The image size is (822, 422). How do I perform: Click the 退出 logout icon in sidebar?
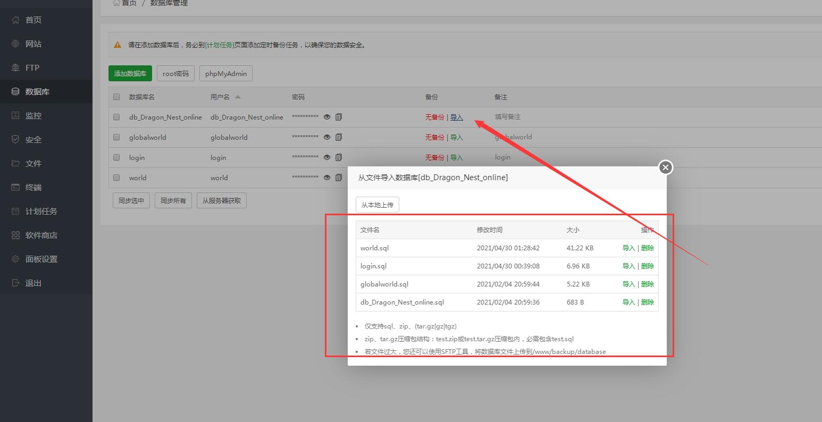[x=15, y=283]
